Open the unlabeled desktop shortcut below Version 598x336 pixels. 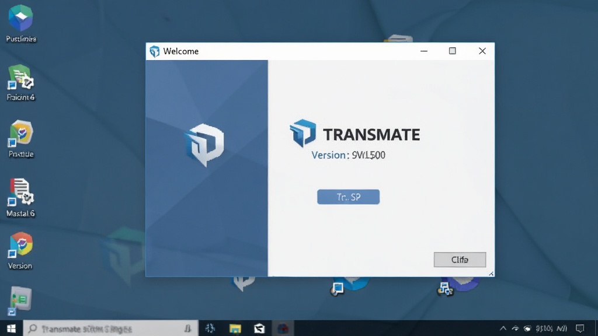pyautogui.click(x=20, y=300)
